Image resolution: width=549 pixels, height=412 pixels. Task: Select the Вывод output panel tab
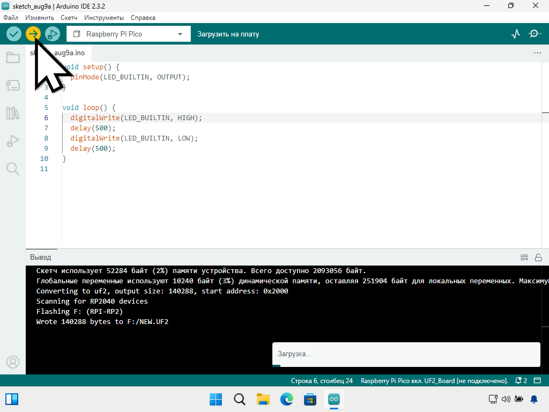(41, 257)
